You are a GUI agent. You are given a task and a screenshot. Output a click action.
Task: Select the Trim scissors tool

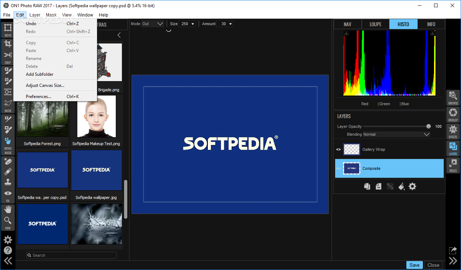[x=8, y=55]
